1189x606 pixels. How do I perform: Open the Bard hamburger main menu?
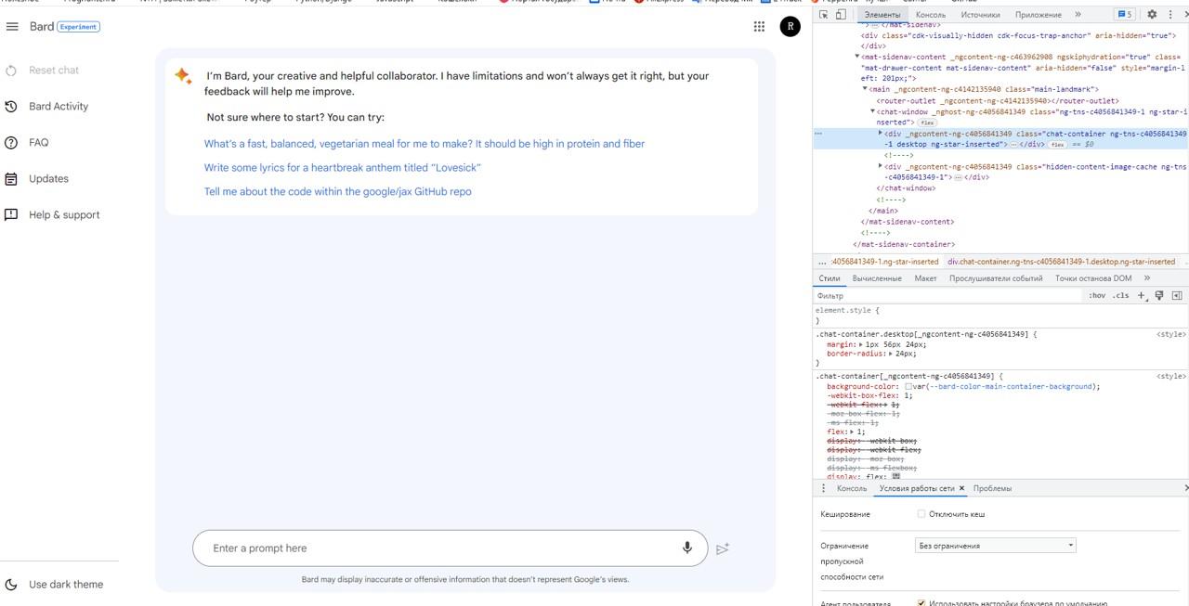[12, 27]
